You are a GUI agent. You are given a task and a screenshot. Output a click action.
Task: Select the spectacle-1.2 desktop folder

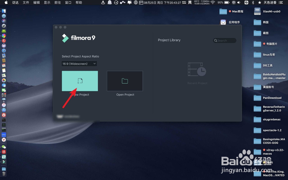click(268, 130)
